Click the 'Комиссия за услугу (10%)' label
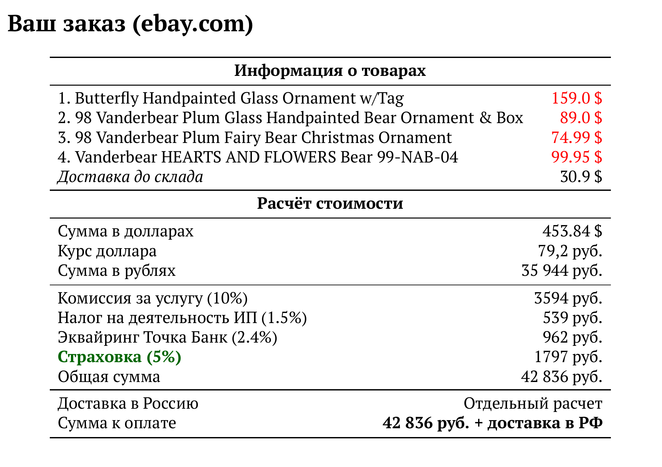662x467 pixels. pos(153,298)
